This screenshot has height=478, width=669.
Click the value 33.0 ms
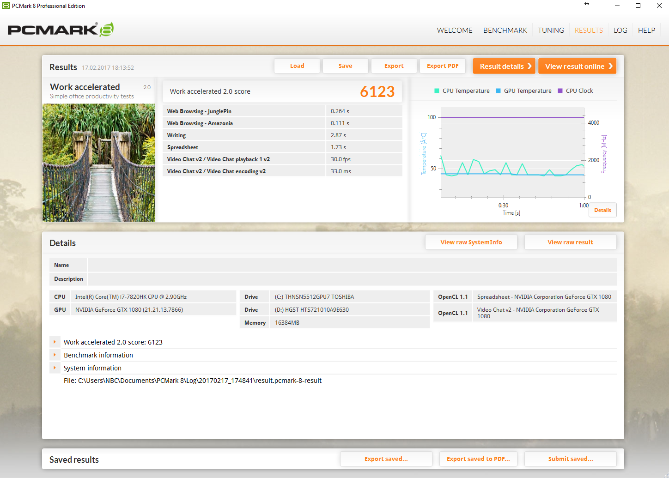[341, 171]
